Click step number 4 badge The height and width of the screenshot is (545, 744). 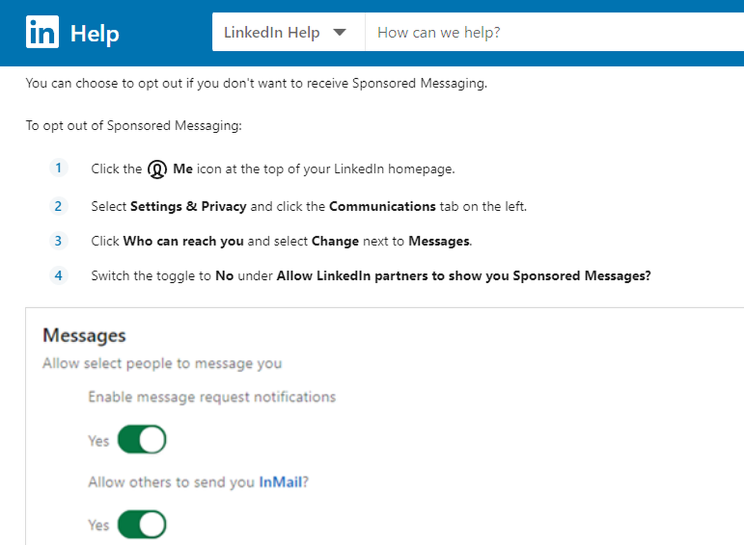point(58,275)
